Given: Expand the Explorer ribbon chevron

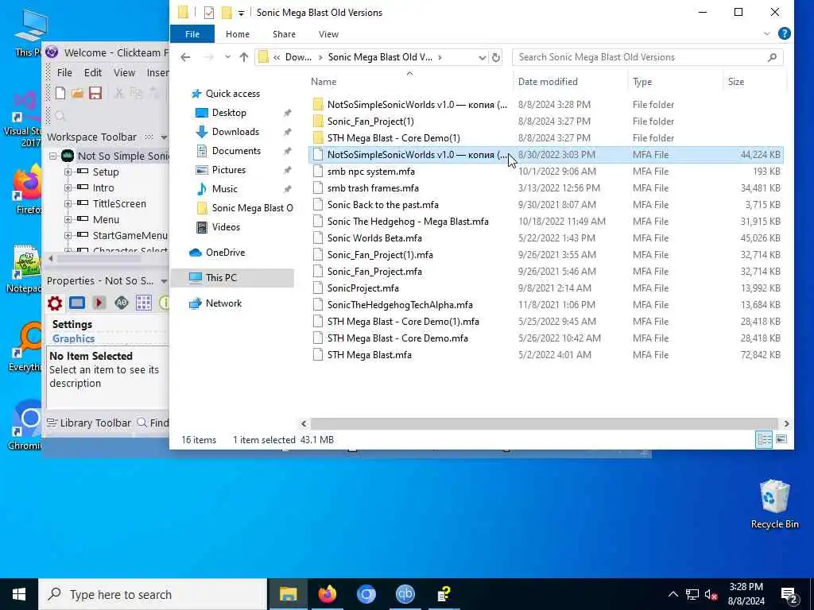Looking at the screenshot, I should click(767, 33).
